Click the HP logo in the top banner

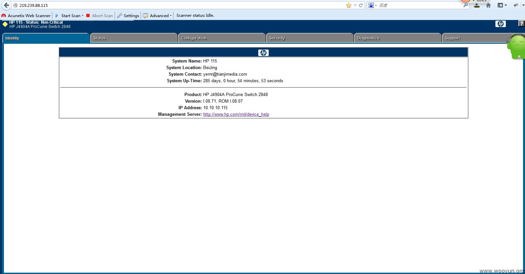(500, 24)
